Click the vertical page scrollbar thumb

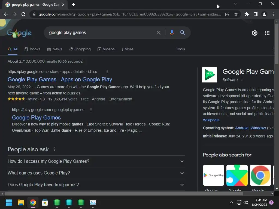click(277, 44)
